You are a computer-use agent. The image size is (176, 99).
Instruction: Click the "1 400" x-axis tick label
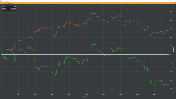pyautogui.click(x=120, y=95)
